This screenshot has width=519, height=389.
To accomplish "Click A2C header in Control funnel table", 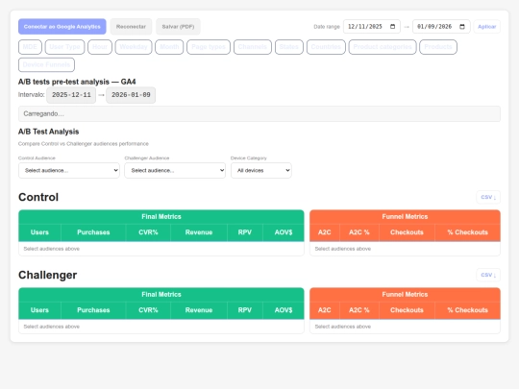I will pos(325,232).
